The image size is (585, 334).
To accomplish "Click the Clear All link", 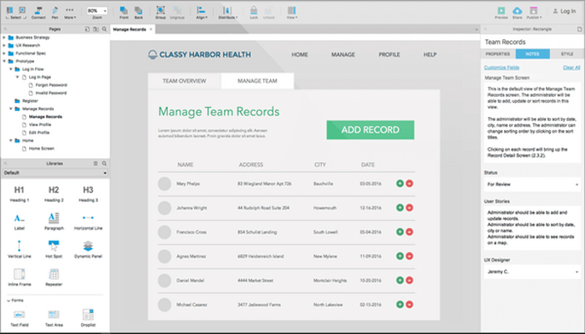I will (x=571, y=68).
